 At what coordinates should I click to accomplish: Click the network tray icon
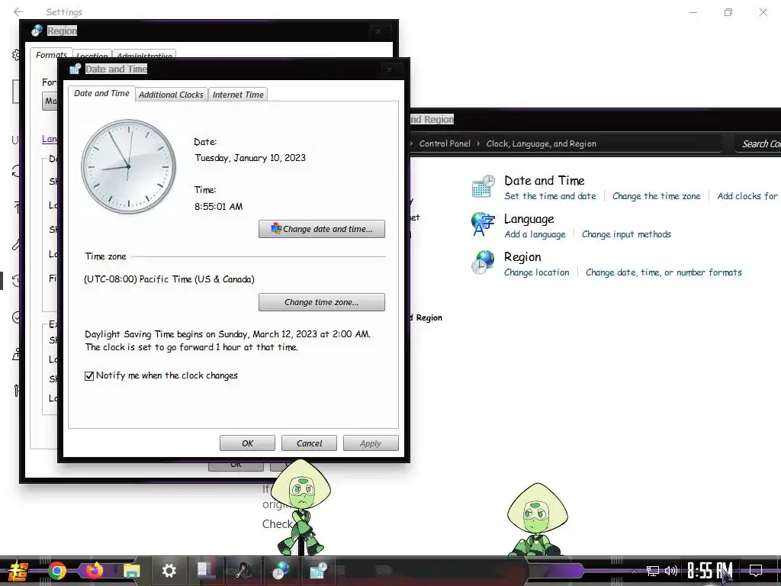pos(653,571)
